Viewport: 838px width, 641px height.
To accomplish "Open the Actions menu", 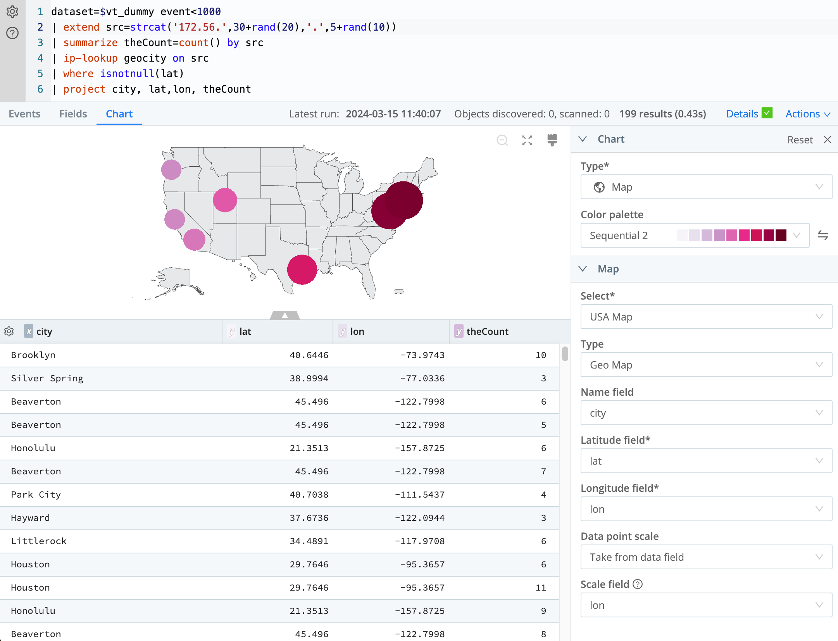I will pos(807,114).
